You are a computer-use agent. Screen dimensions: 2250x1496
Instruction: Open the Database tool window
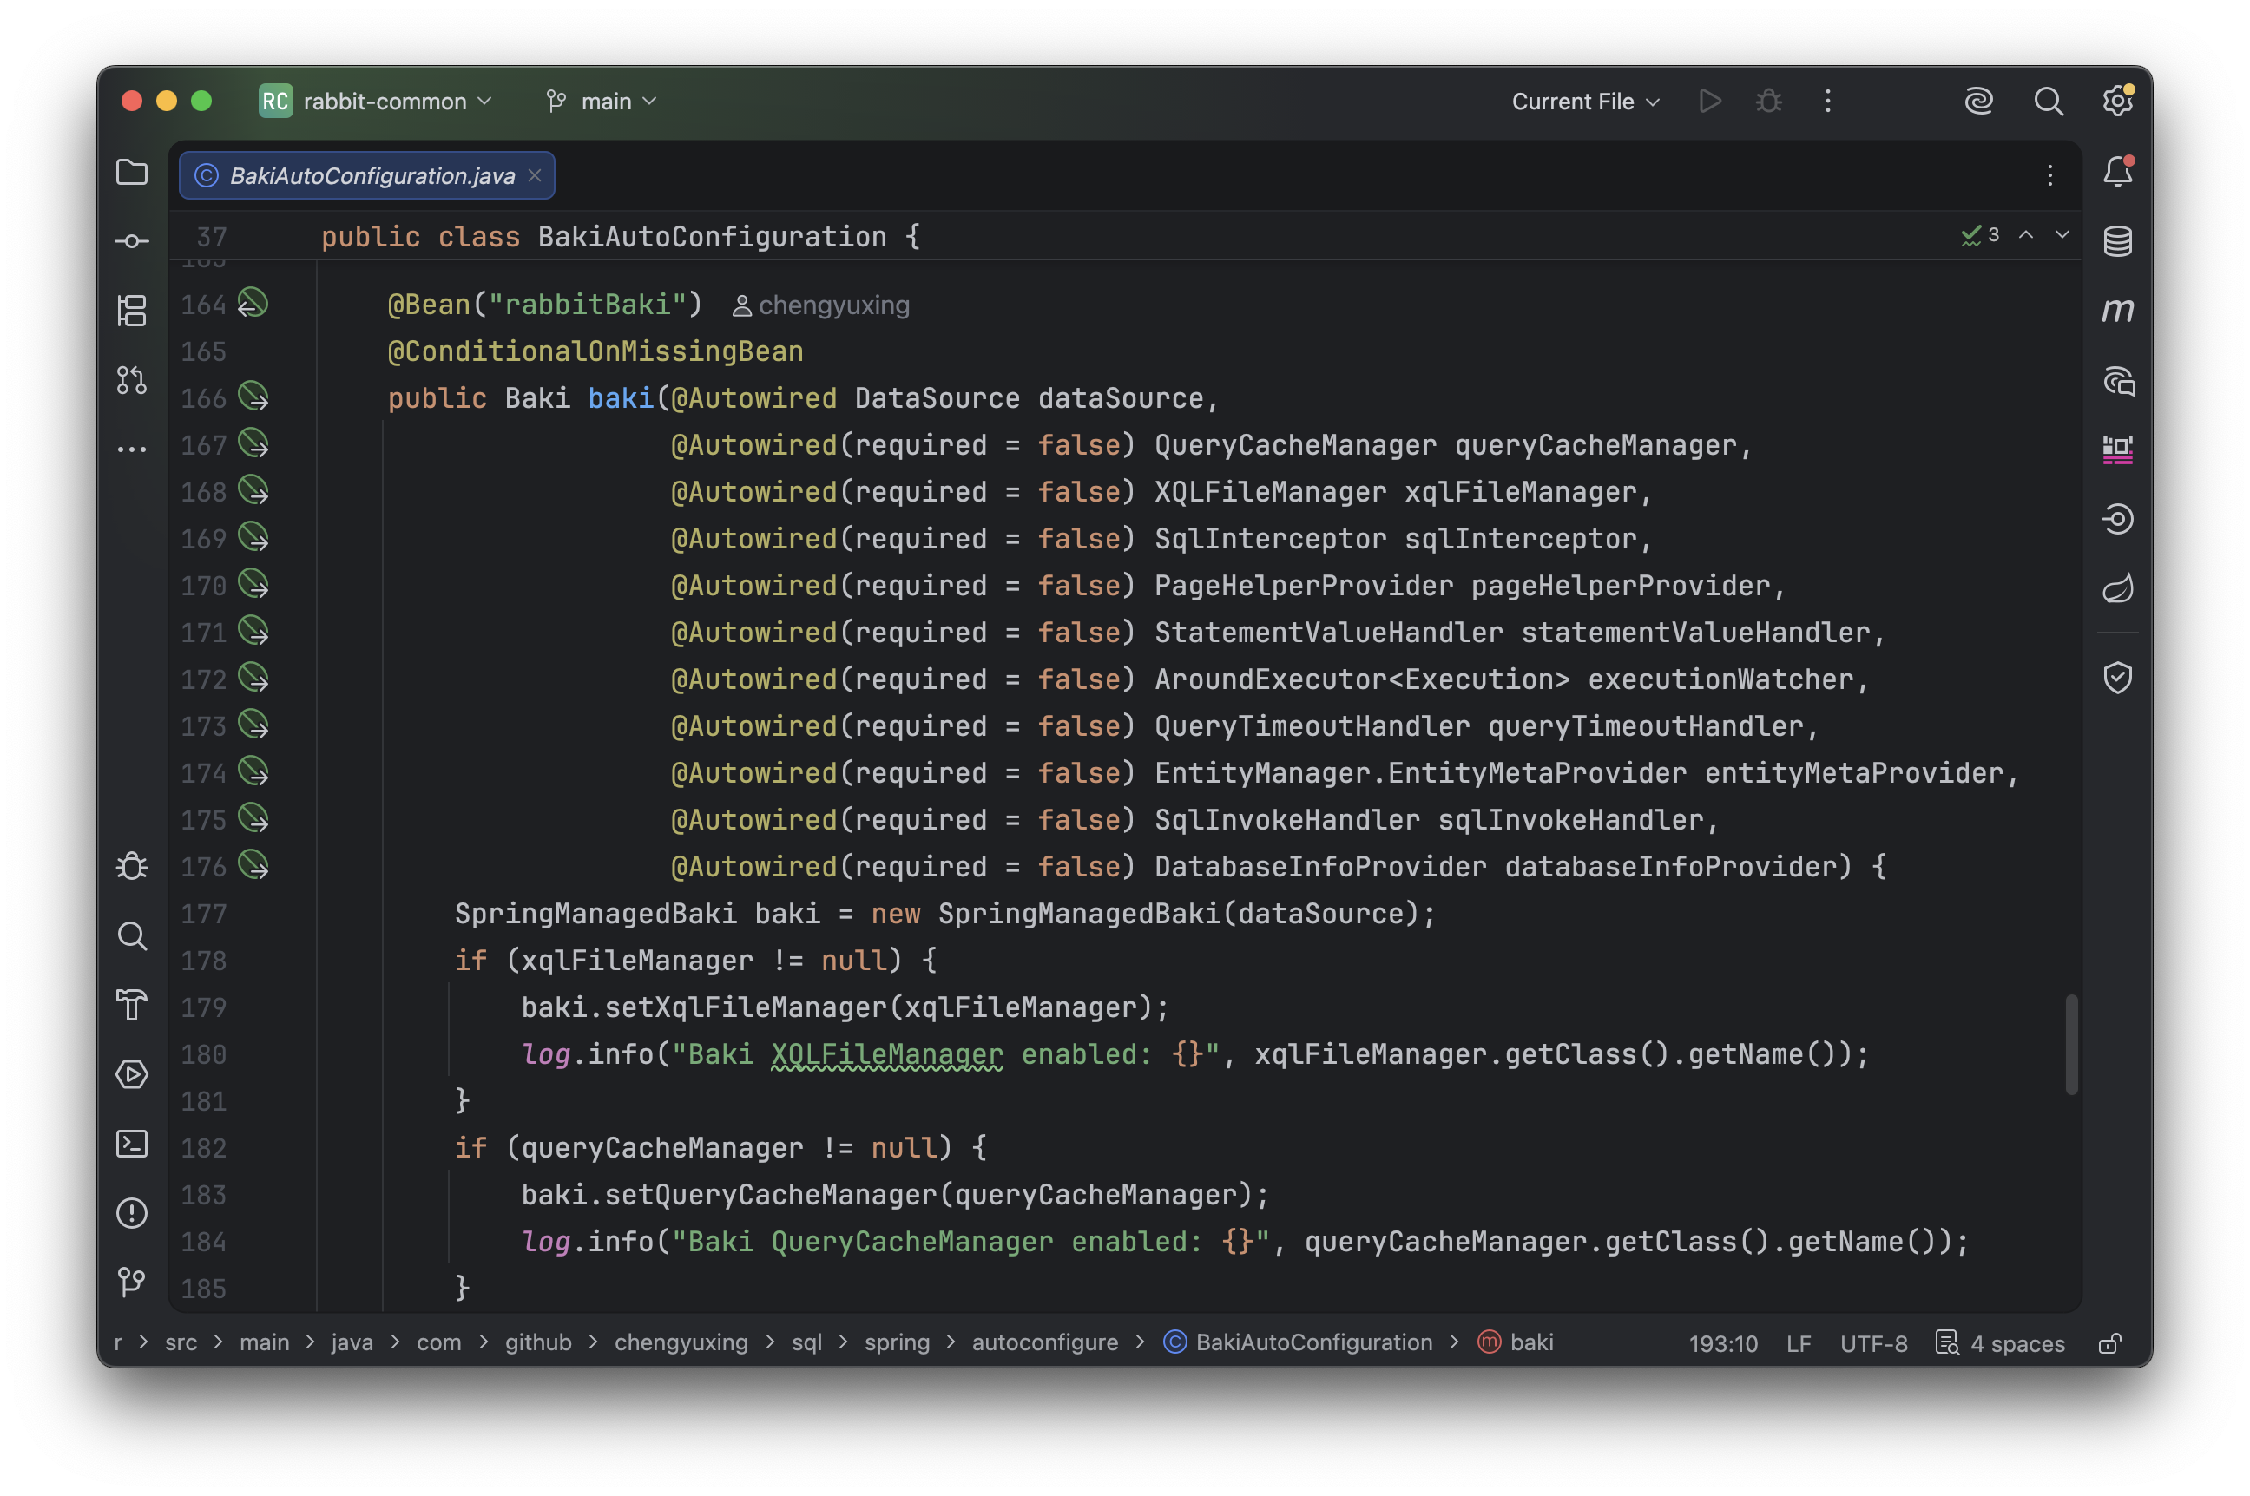(x=2117, y=241)
